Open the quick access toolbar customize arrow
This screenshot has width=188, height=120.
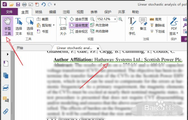(55, 5)
